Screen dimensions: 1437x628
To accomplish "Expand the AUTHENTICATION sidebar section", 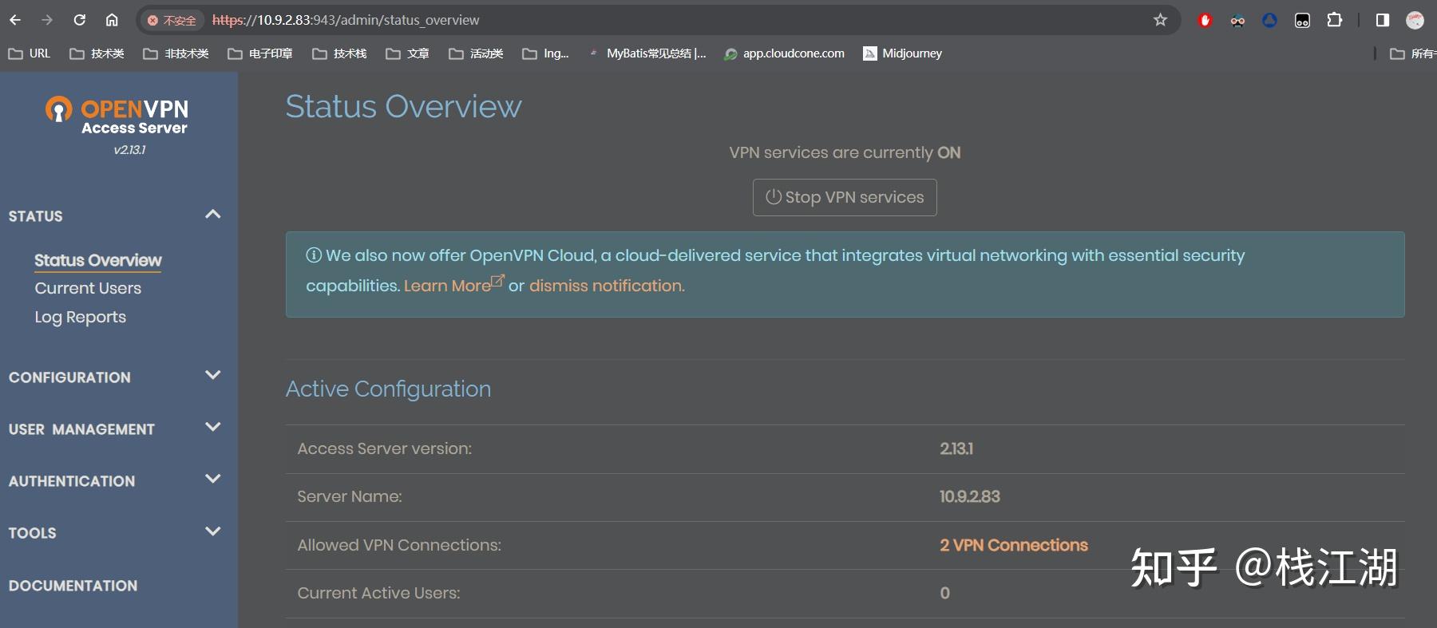I will 212,479.
